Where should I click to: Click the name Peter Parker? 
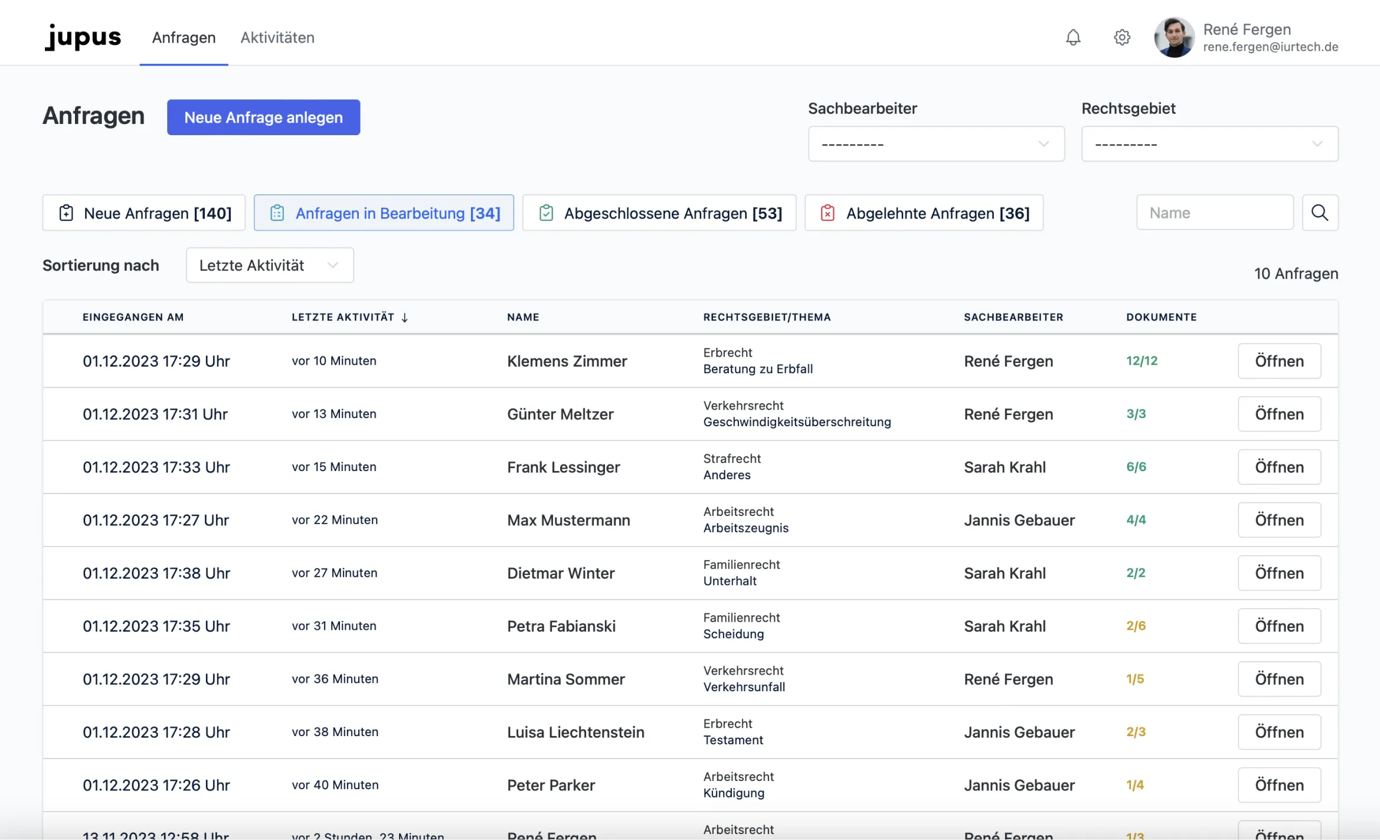551,786
